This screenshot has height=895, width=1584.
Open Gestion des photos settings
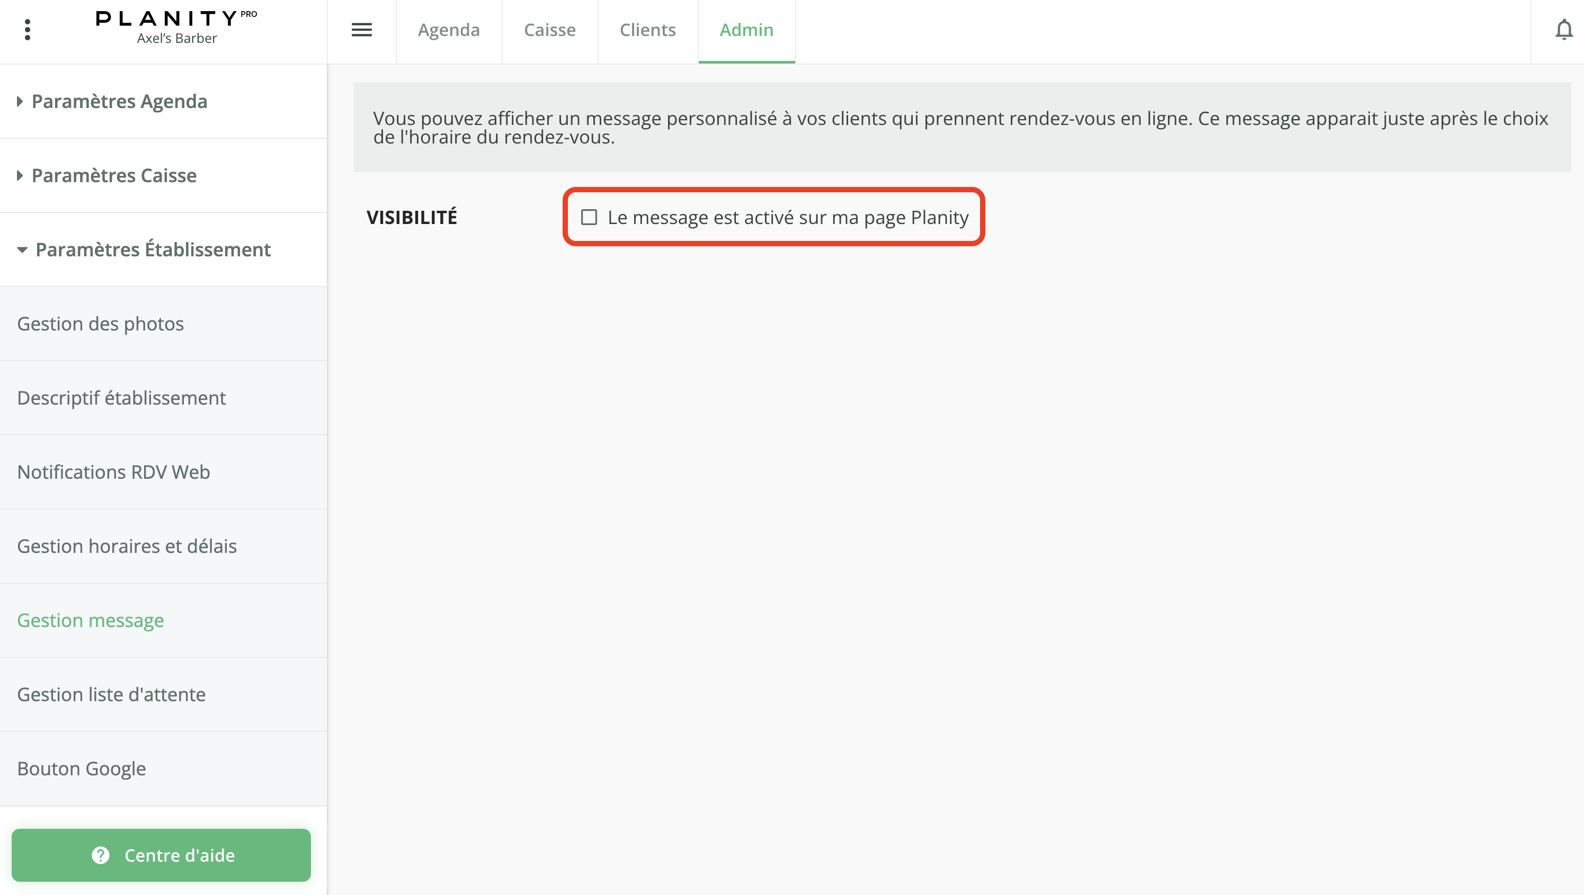(100, 324)
